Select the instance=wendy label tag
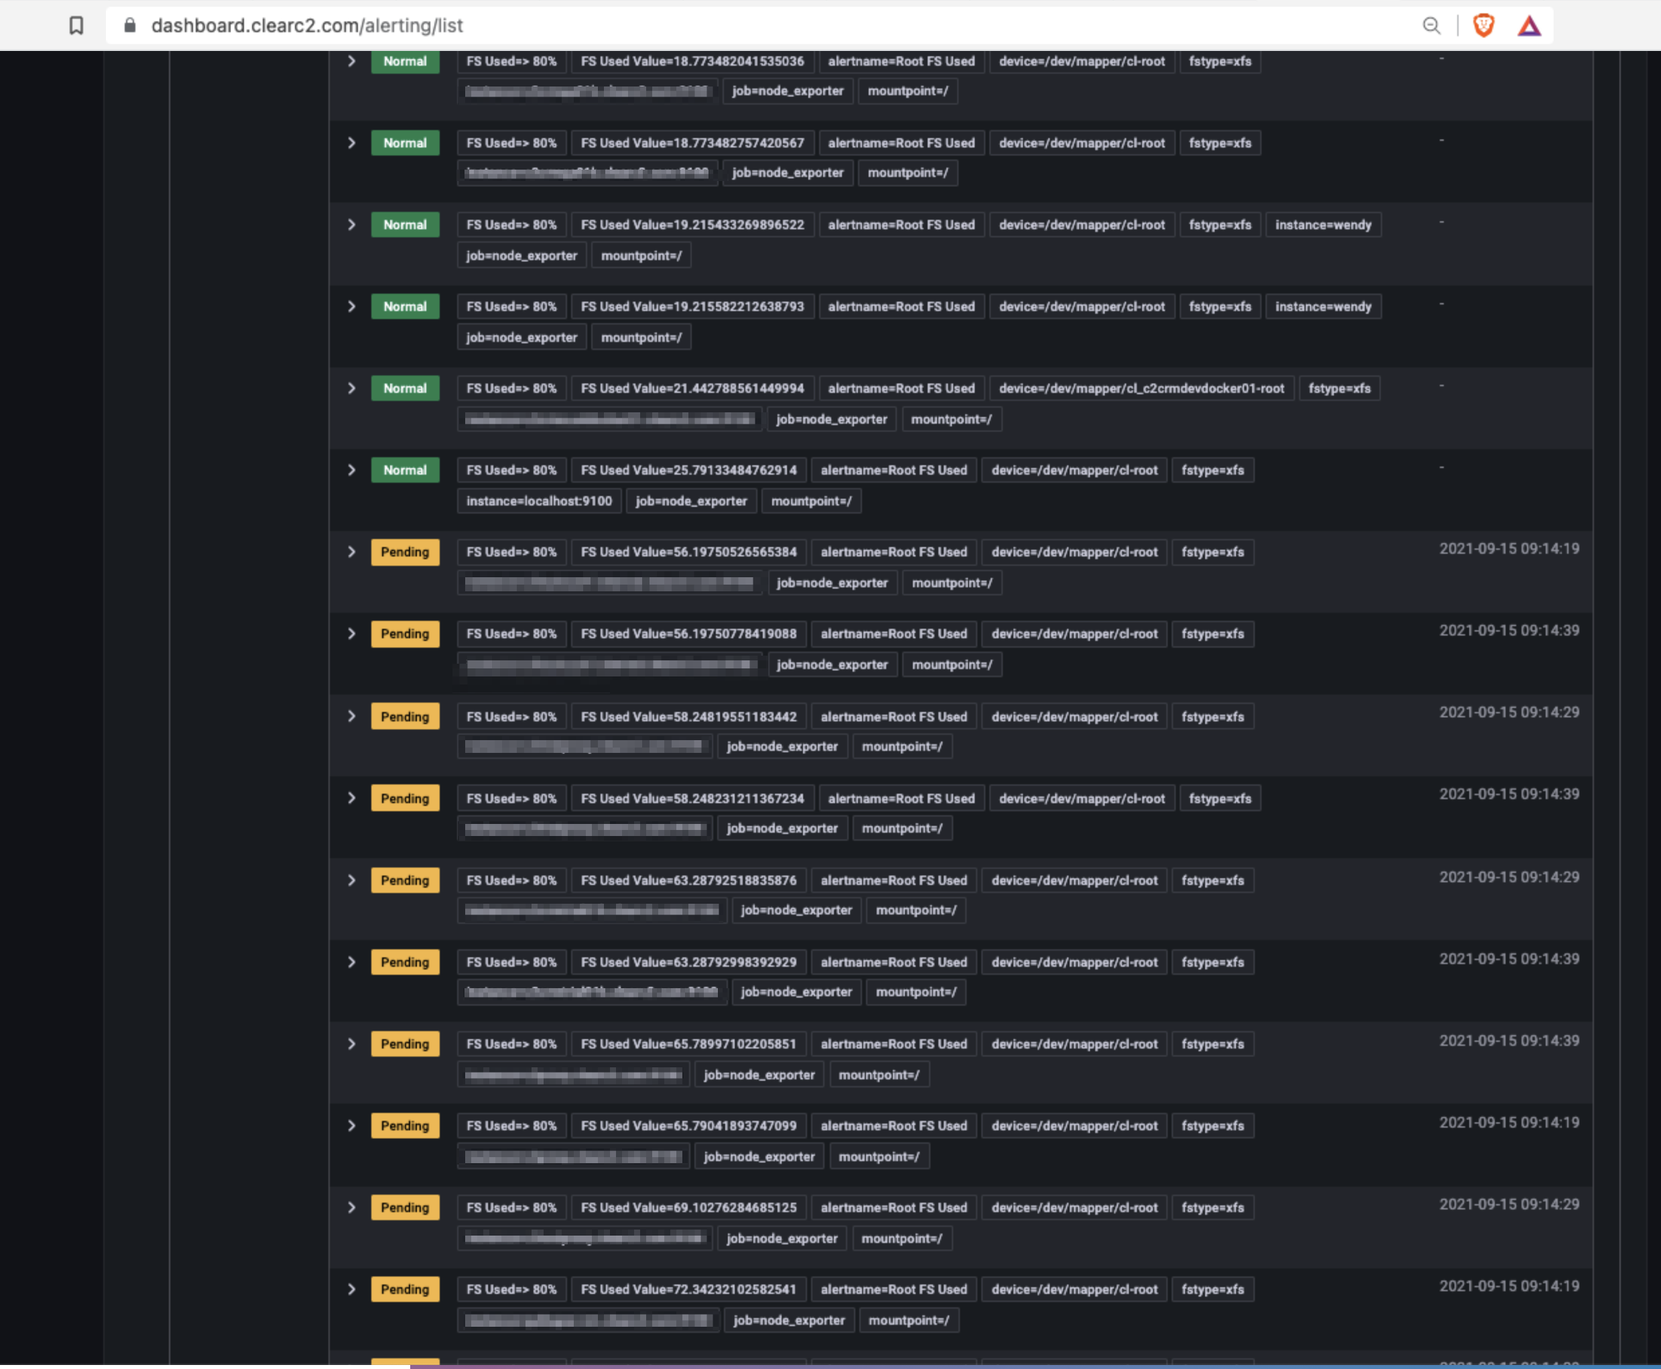 click(1324, 225)
